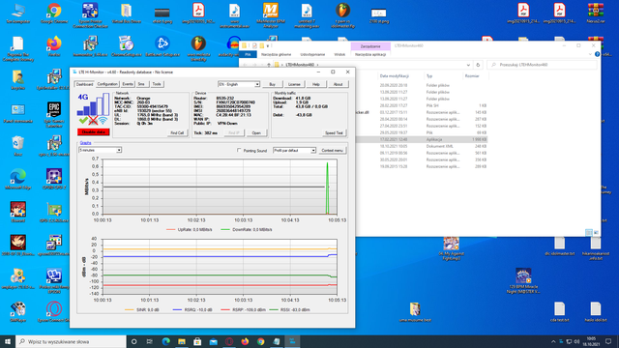
Task: Click the green checkmark status icon in LTE H-Monitor
Action: pos(83,120)
